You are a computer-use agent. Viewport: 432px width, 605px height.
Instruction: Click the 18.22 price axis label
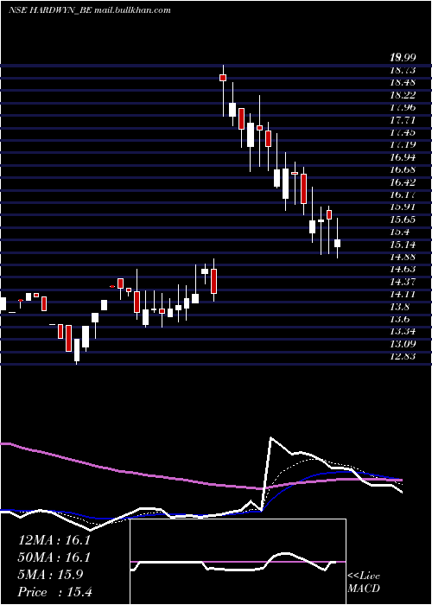403,95
